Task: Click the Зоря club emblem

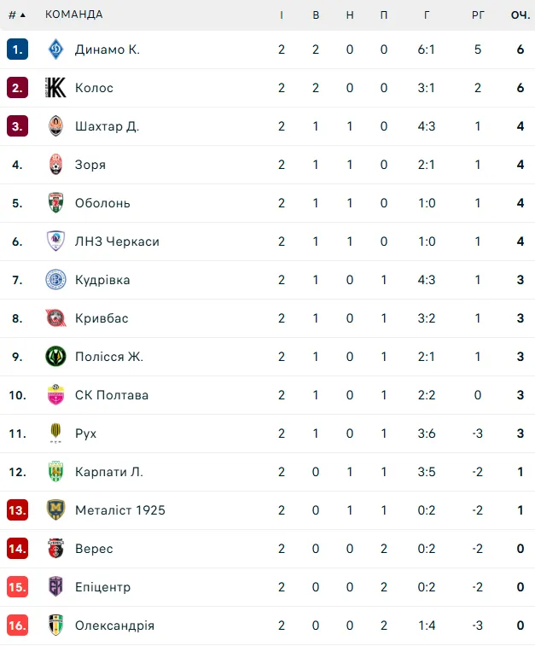Action: click(55, 165)
